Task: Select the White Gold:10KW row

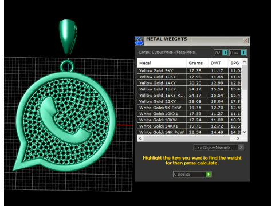Action: click(189, 120)
